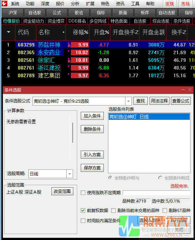Click the 改变范围 button
Screen dimensions: 195x240
tap(62, 191)
